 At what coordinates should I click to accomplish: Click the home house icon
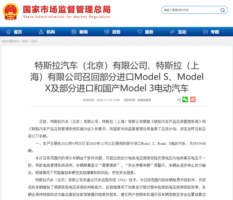click(x=8, y=32)
